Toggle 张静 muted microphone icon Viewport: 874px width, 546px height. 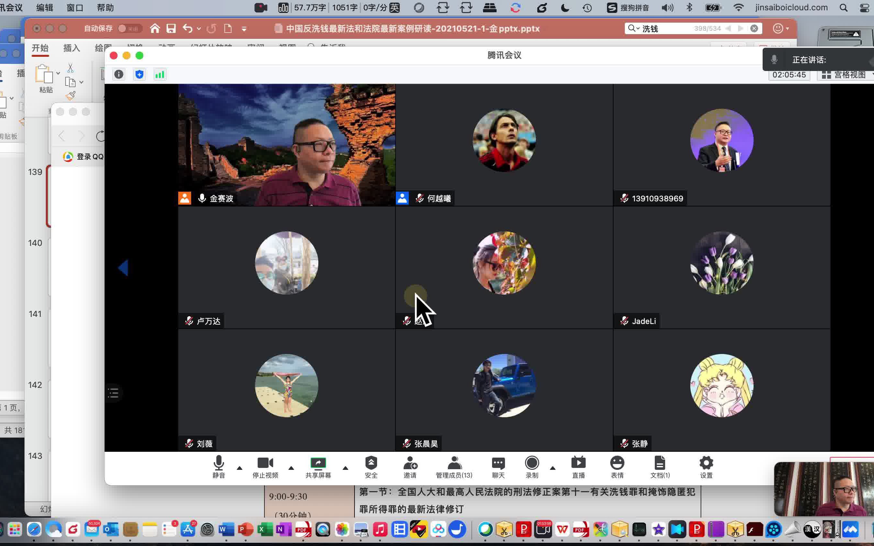624,443
